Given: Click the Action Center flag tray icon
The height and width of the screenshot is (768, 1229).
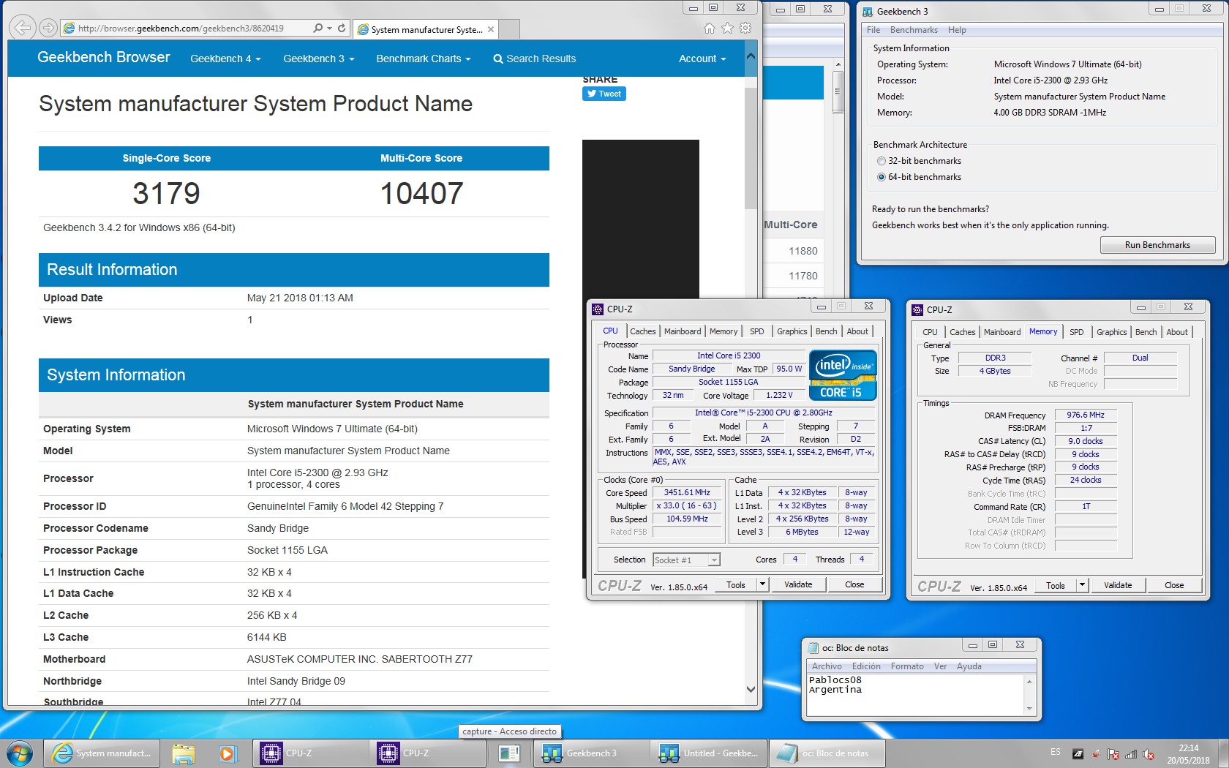Looking at the screenshot, I should (x=1113, y=754).
